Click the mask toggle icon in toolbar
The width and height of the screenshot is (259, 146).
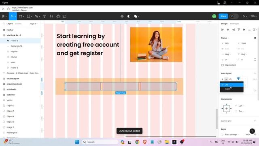coord(129,16)
